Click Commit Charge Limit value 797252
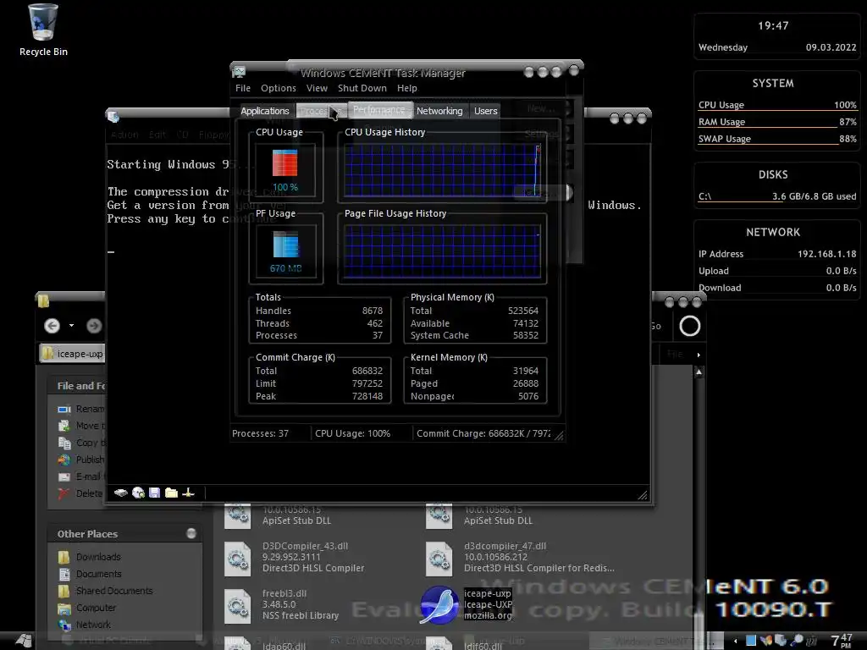This screenshot has width=867, height=650. pyautogui.click(x=367, y=383)
